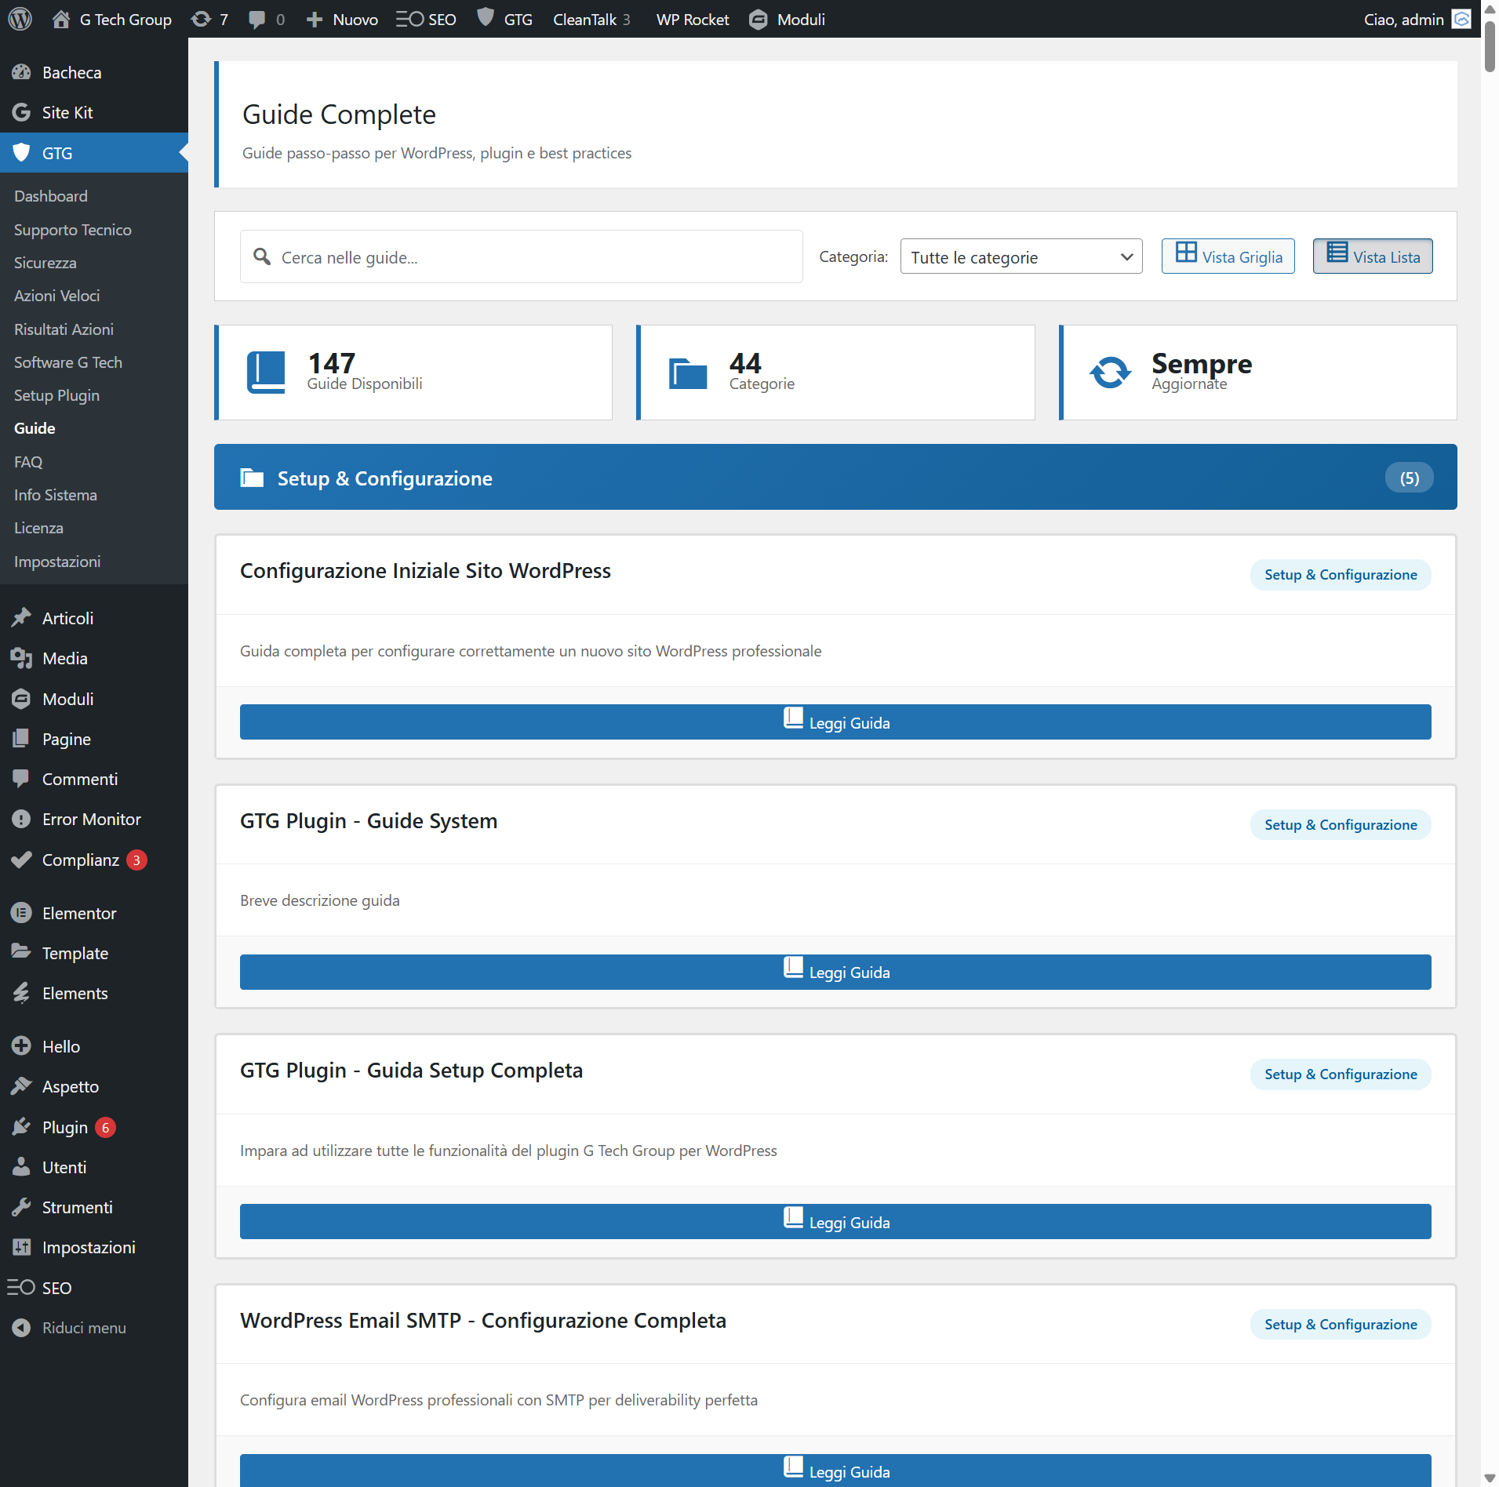The image size is (1499, 1487).
Task: Click the Elementor icon in sidebar
Action: (21, 913)
